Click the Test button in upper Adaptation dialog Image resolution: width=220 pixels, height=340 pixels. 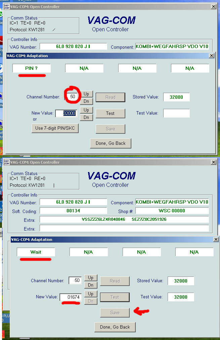[x=110, y=113]
